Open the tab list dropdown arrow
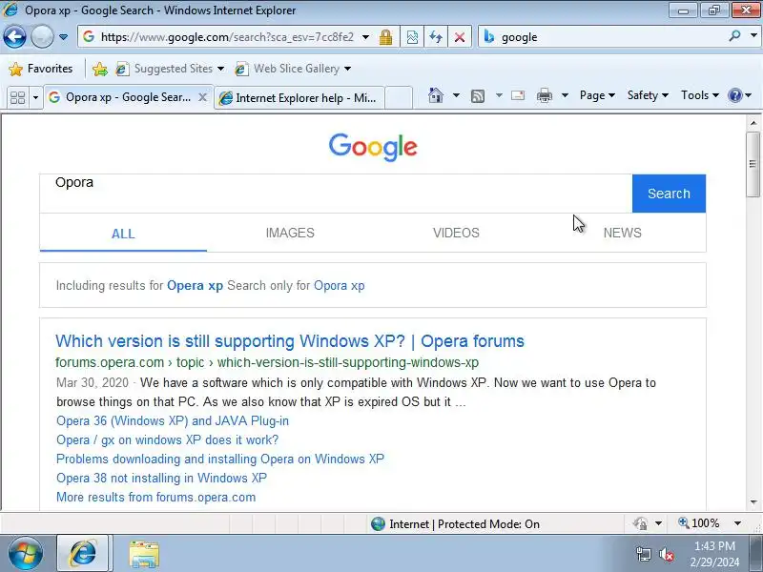 35,98
